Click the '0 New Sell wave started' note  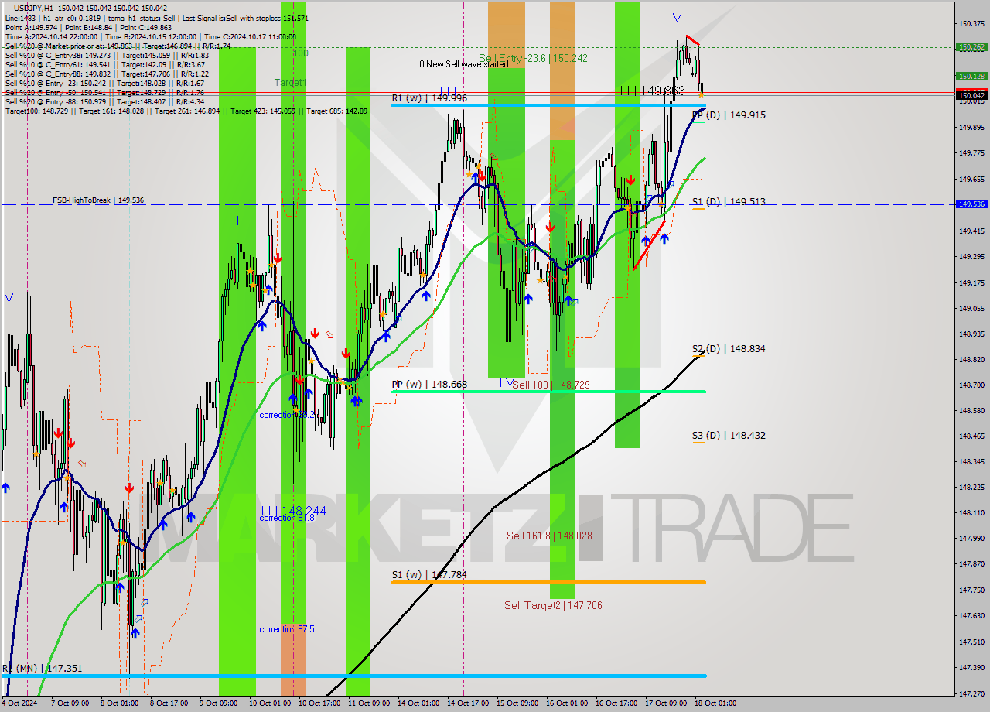464,64
